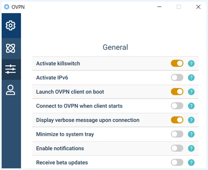Turn off Display verbose message upon connection

177,120
